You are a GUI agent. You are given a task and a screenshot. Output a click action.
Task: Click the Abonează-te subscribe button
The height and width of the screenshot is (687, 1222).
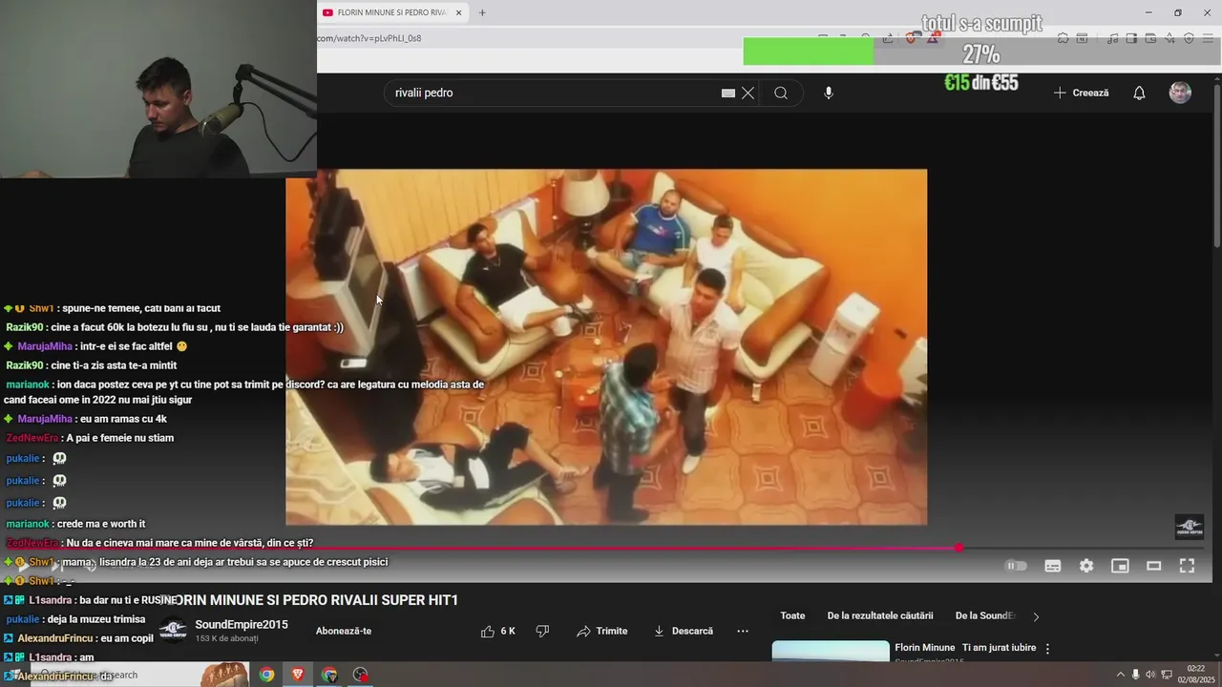coord(344,631)
